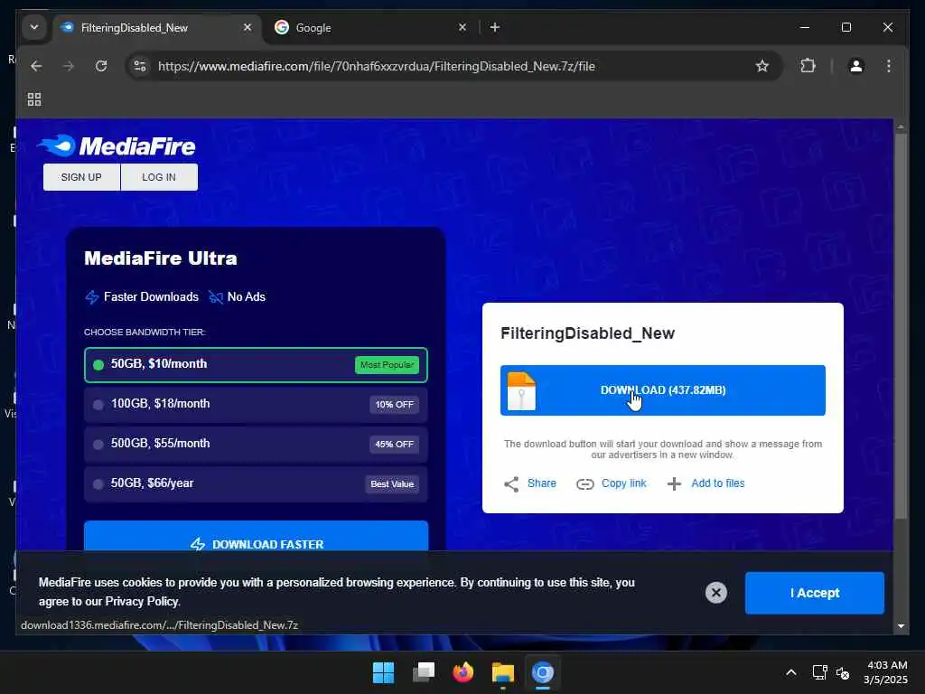Click the SIGN UP button
This screenshot has height=694, width=925.
pyautogui.click(x=81, y=177)
